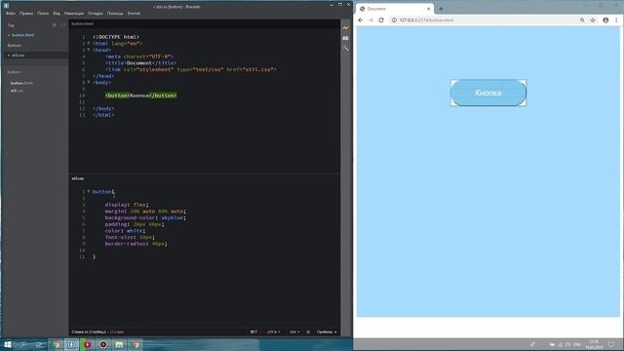Collapse the body tag fold arrow
This screenshot has width=624, height=351.
(x=89, y=82)
